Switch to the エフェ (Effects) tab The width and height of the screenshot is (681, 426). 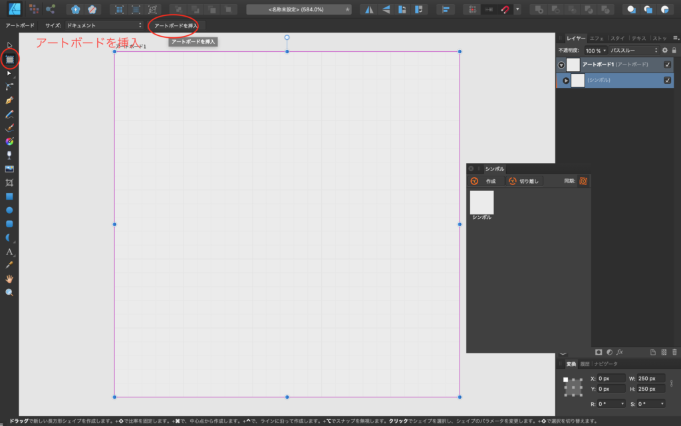coord(597,38)
